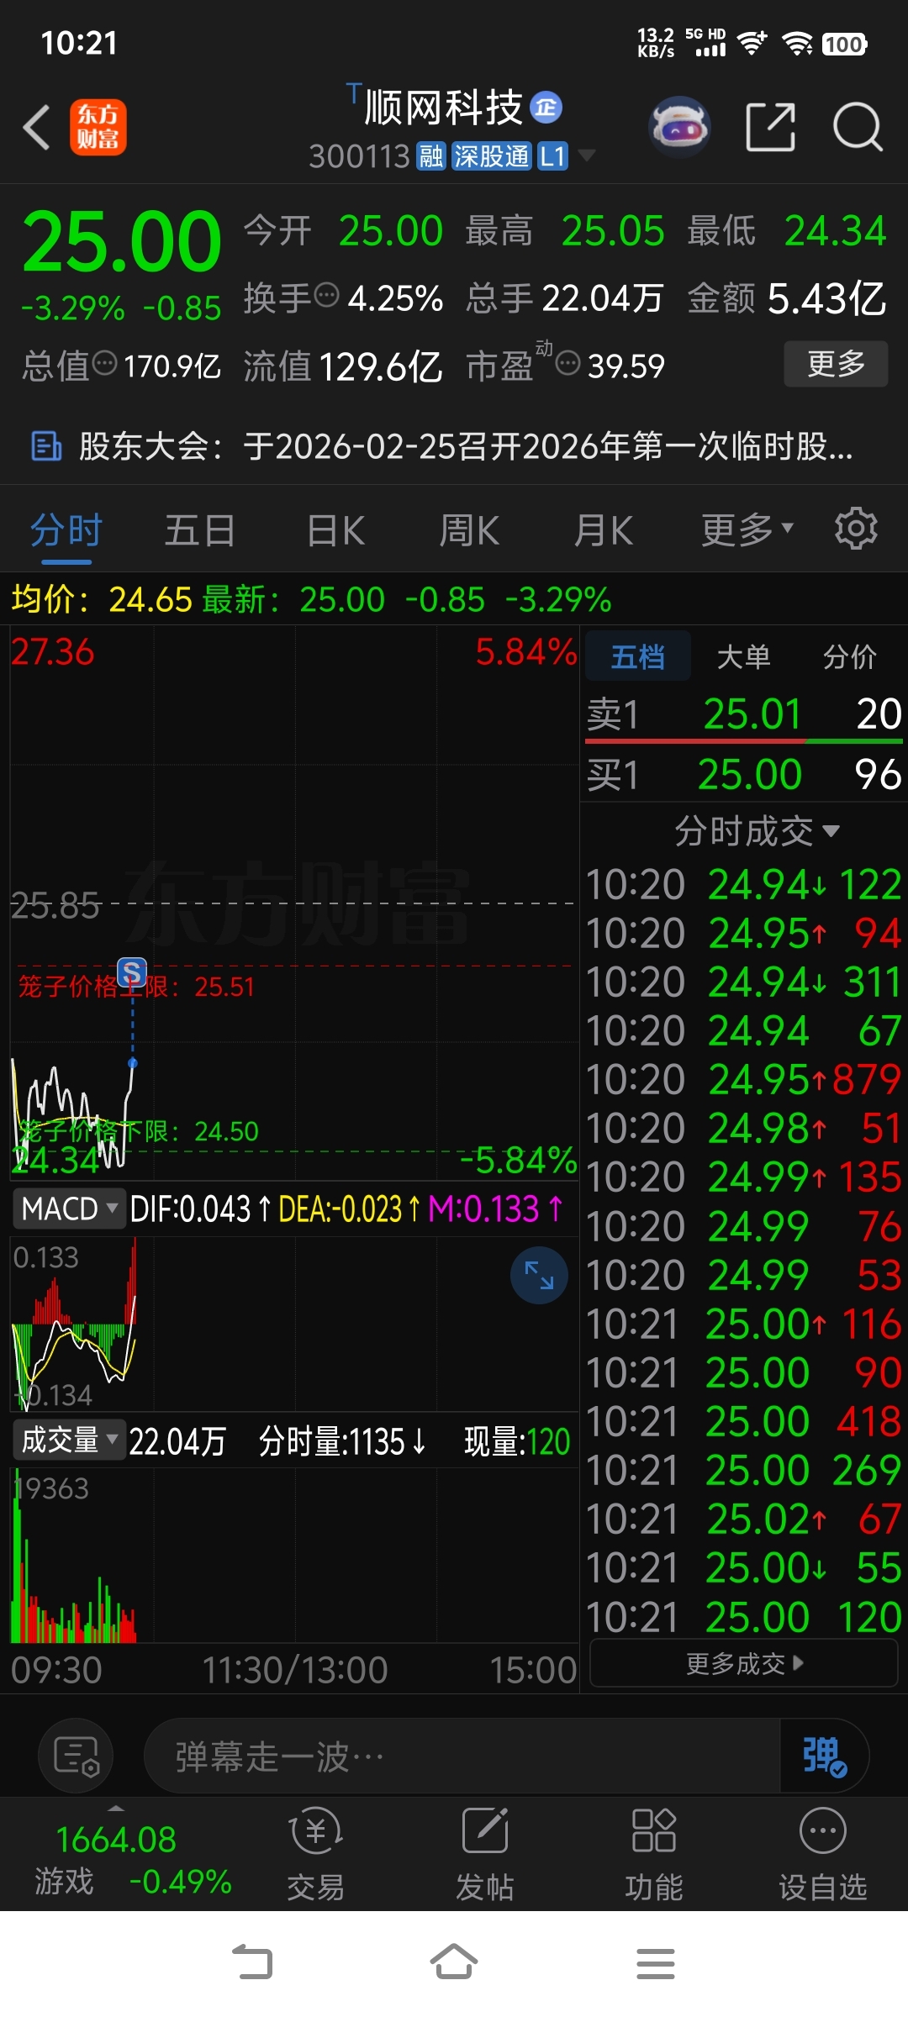Open the 股东大会 announcement text

[466, 446]
